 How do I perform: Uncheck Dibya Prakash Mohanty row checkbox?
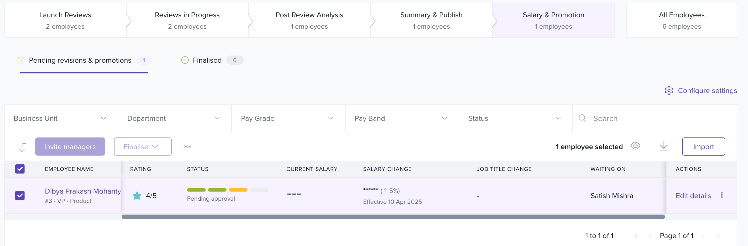pos(20,195)
